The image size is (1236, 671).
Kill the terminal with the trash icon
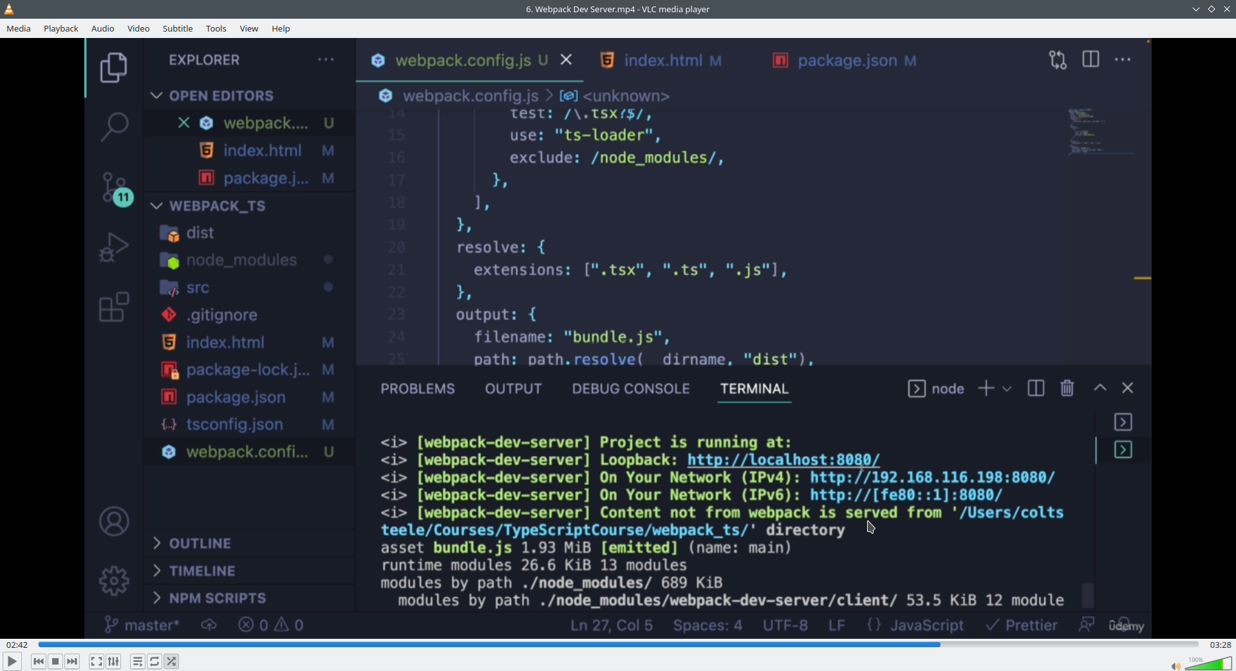tap(1067, 388)
